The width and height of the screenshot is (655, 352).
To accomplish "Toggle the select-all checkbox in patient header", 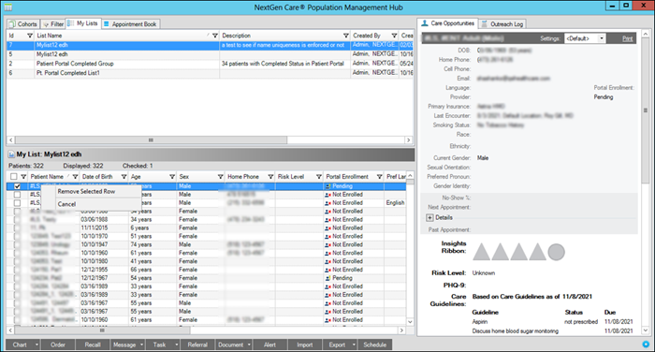I will [14, 177].
